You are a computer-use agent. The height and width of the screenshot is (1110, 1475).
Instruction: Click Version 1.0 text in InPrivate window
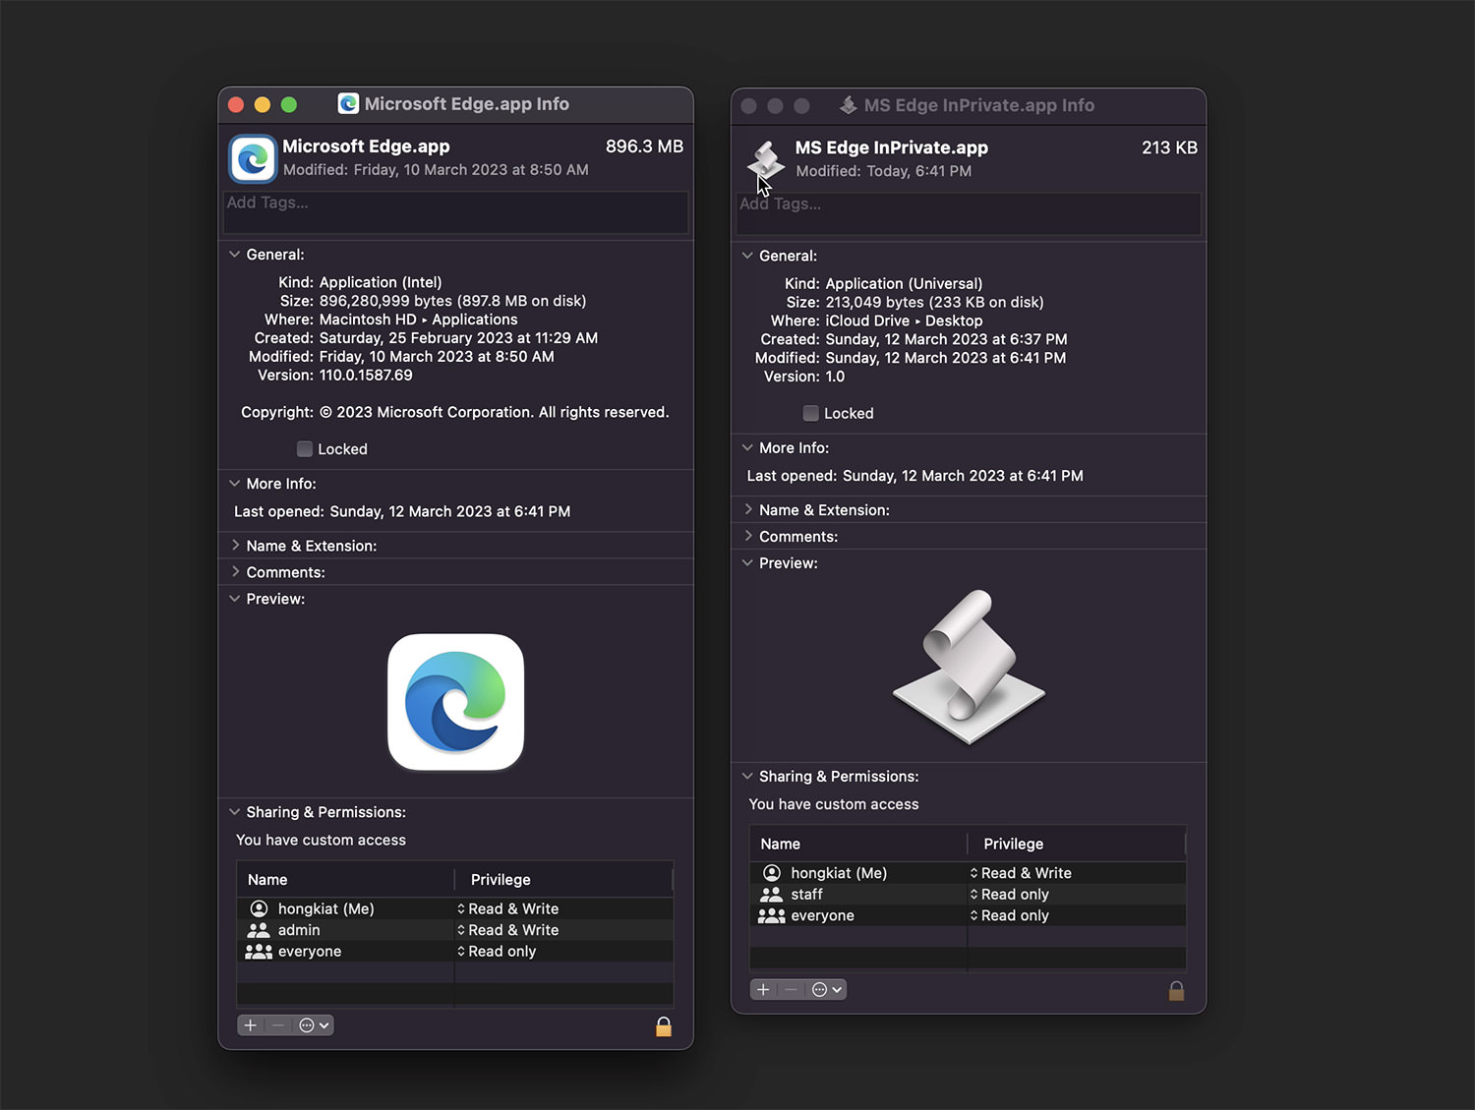pos(835,377)
